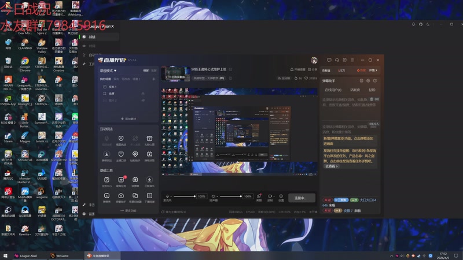Click the microphone 100% value field

pyautogui.click(x=201, y=196)
